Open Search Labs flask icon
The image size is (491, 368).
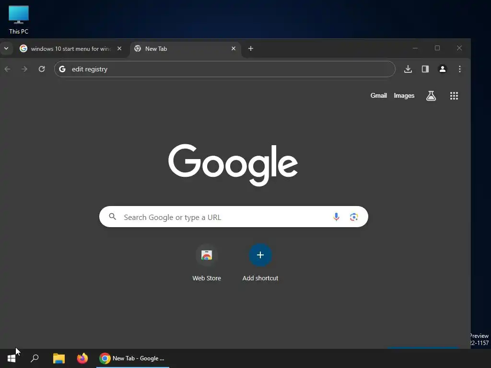click(431, 96)
